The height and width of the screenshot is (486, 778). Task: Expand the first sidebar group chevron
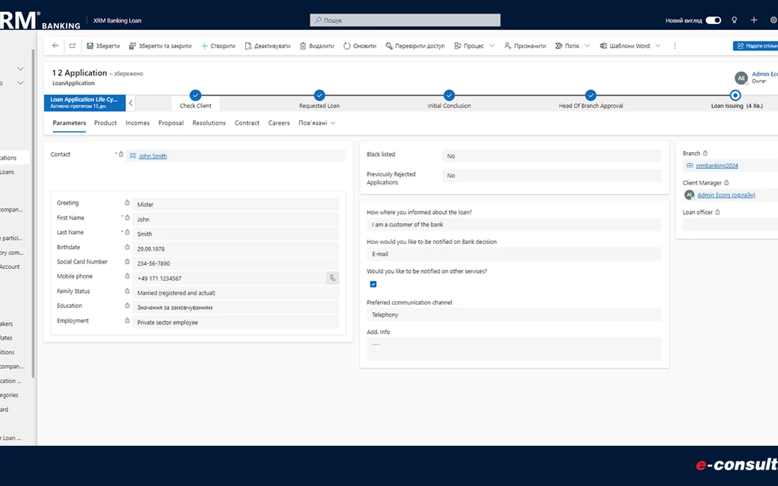pyautogui.click(x=20, y=69)
